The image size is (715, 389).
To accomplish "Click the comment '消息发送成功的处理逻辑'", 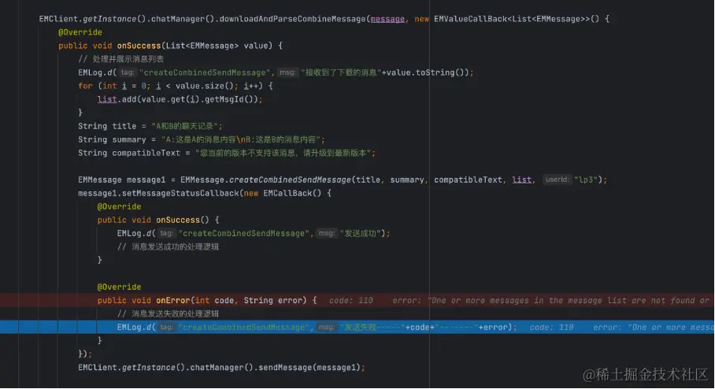I will point(168,246).
